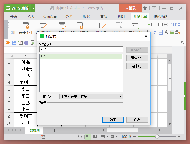The width and height of the screenshot is (190, 144).
Task: Open file with the folder icon
Action: tap(8, 43)
